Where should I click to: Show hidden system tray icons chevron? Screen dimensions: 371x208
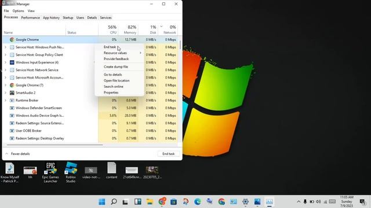click(x=299, y=202)
